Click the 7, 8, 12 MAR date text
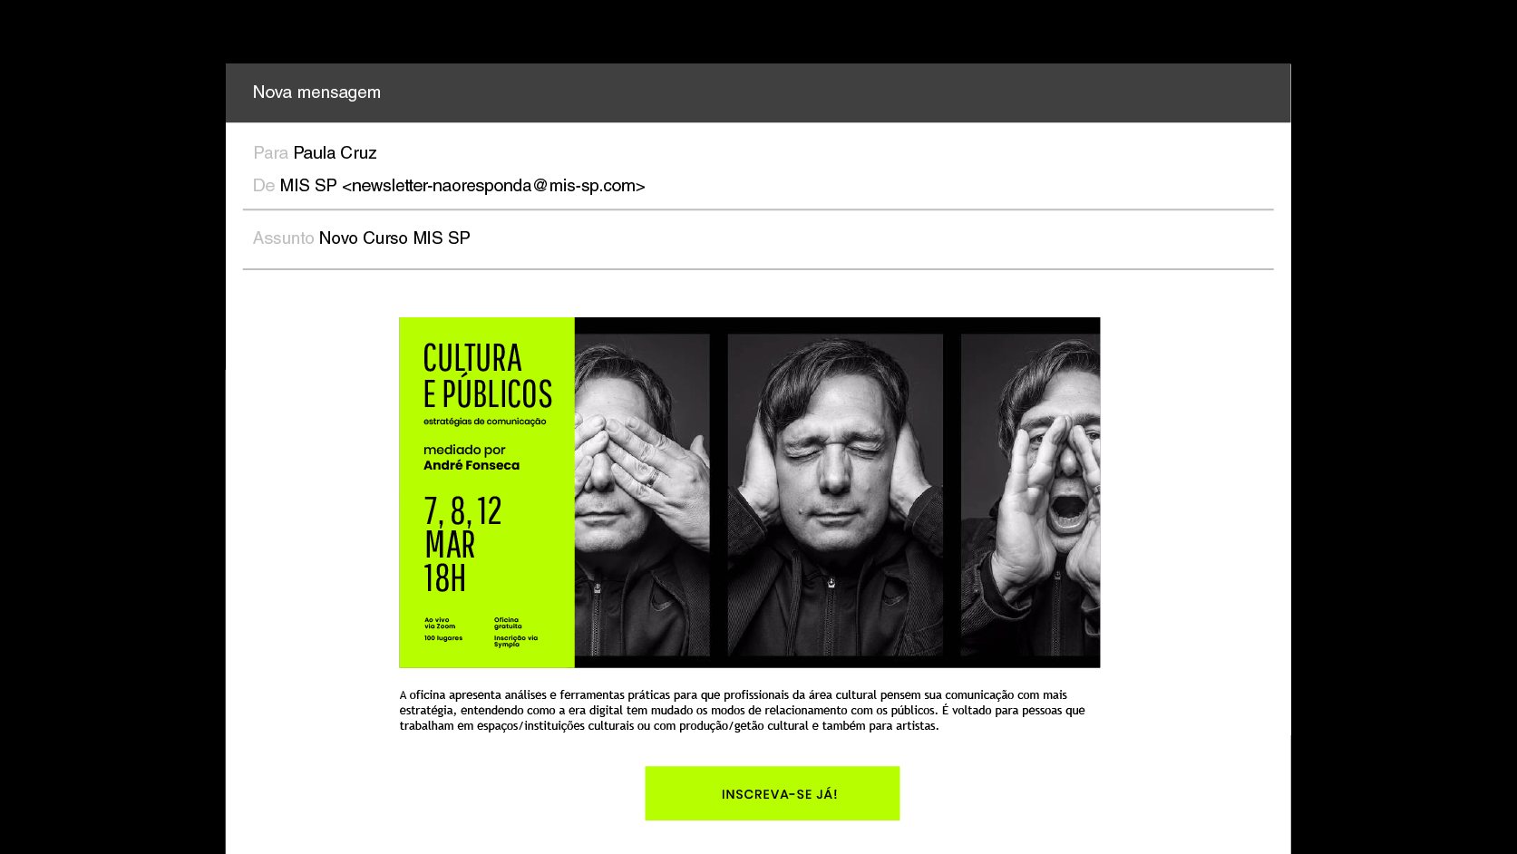 [462, 527]
